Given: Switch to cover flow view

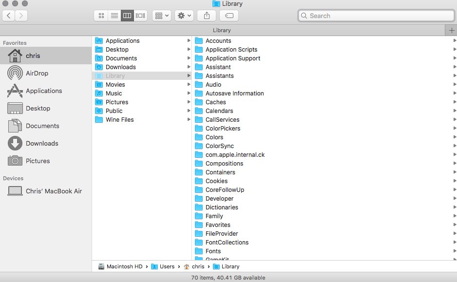Looking at the screenshot, I should tap(140, 16).
